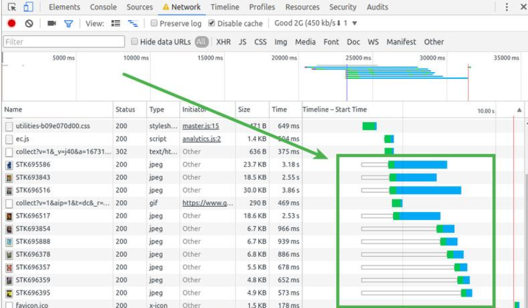Click the ec.js file icon
Screen dimensions: 528x308
pos(9,139)
